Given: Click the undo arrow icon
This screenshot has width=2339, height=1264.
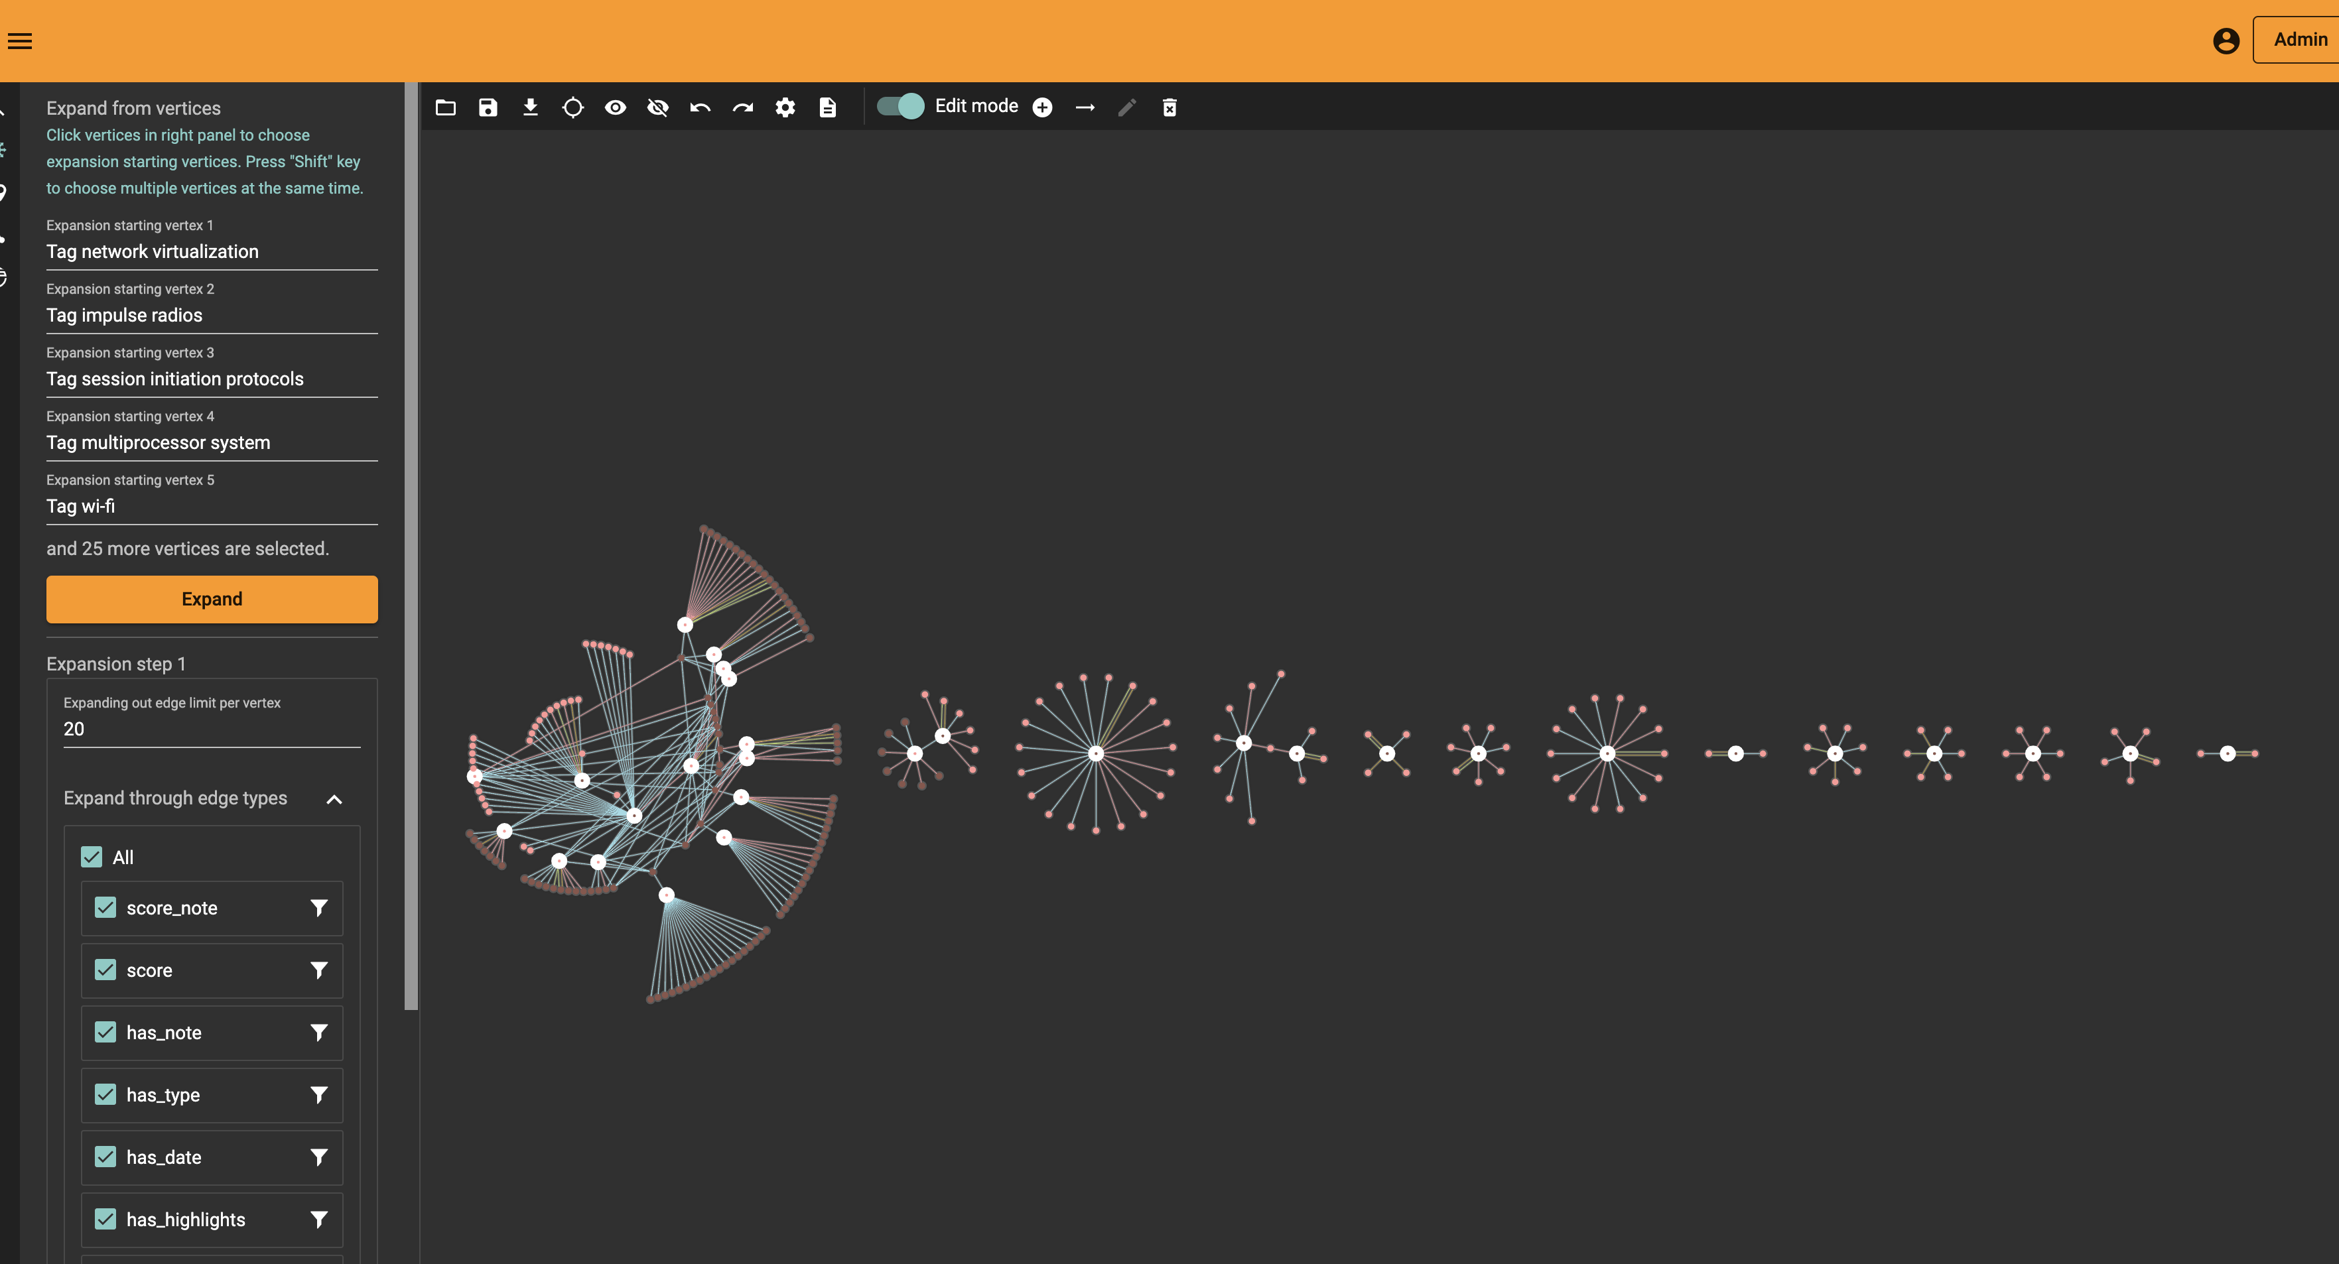Looking at the screenshot, I should pyautogui.click(x=700, y=107).
